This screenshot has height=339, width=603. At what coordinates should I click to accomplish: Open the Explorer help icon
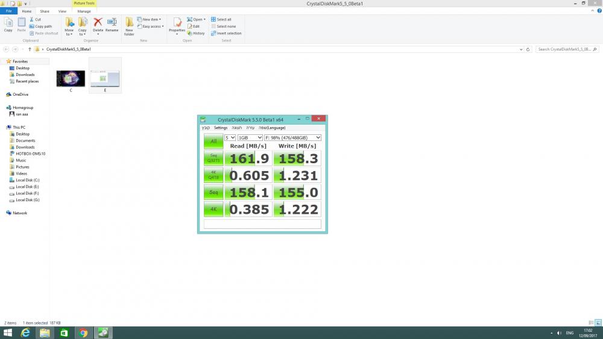point(599,11)
